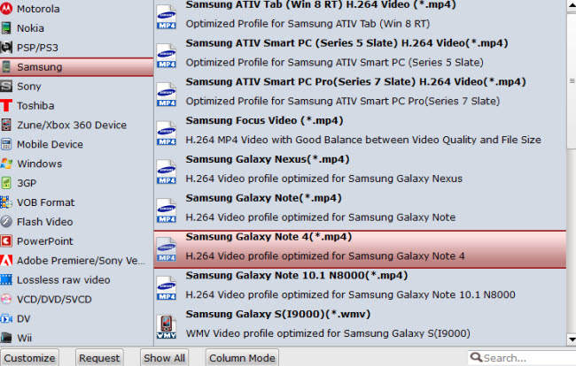
Task: Select Adobe Premiere/Sony Ve... category label
Action: pos(81,261)
